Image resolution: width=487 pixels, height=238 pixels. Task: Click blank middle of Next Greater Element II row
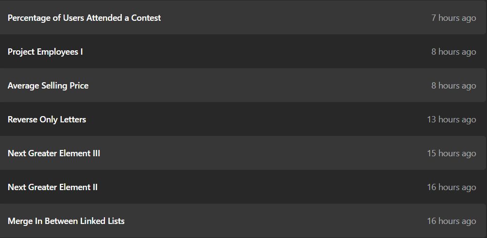(249, 187)
